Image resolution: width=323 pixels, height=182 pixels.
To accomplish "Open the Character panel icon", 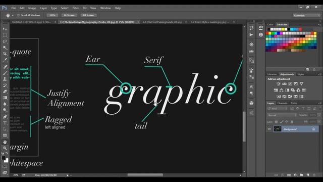I will point(251,86).
